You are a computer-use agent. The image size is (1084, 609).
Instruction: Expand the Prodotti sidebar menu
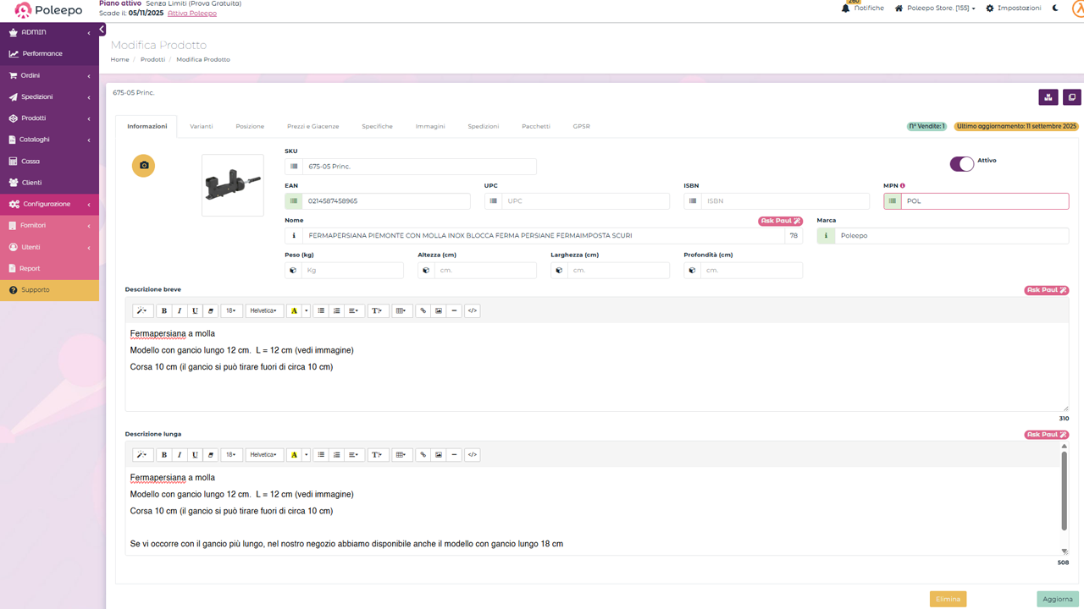(49, 118)
